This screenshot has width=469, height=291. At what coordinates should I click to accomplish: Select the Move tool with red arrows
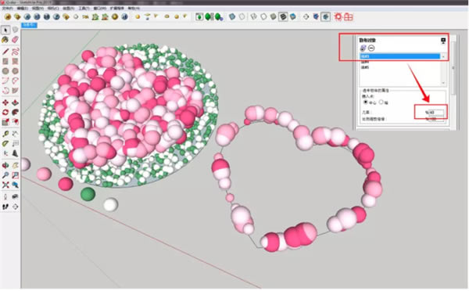(5, 102)
